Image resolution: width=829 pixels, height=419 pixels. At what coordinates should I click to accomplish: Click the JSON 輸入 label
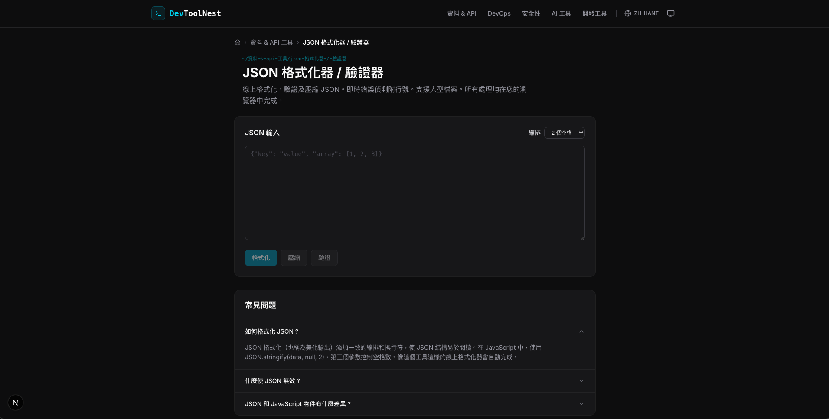262,133
